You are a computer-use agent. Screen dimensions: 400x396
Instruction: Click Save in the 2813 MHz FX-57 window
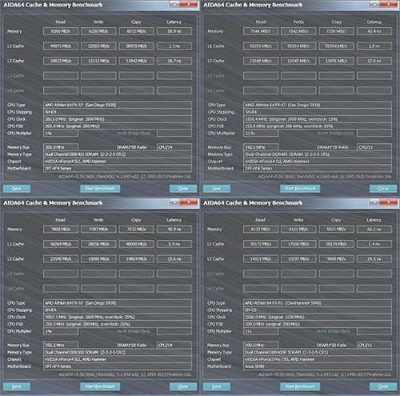[x=17, y=189]
